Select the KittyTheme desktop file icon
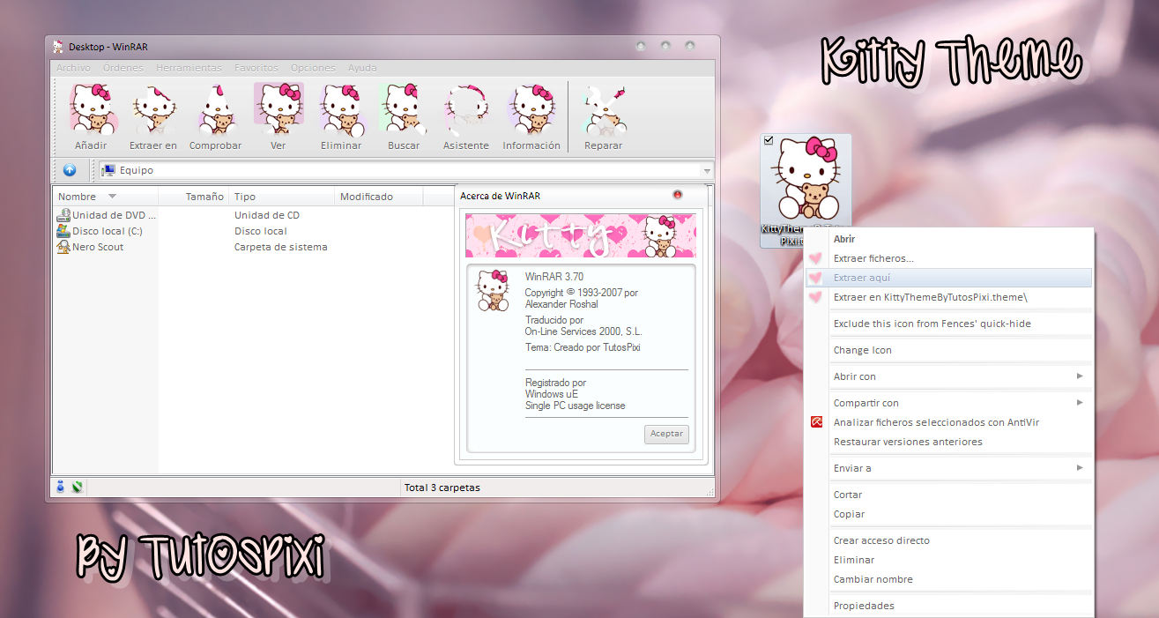This screenshot has width=1159, height=618. (x=806, y=190)
